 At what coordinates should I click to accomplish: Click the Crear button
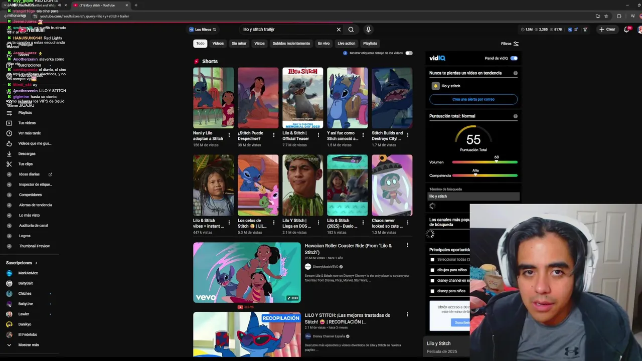pyautogui.click(x=607, y=30)
